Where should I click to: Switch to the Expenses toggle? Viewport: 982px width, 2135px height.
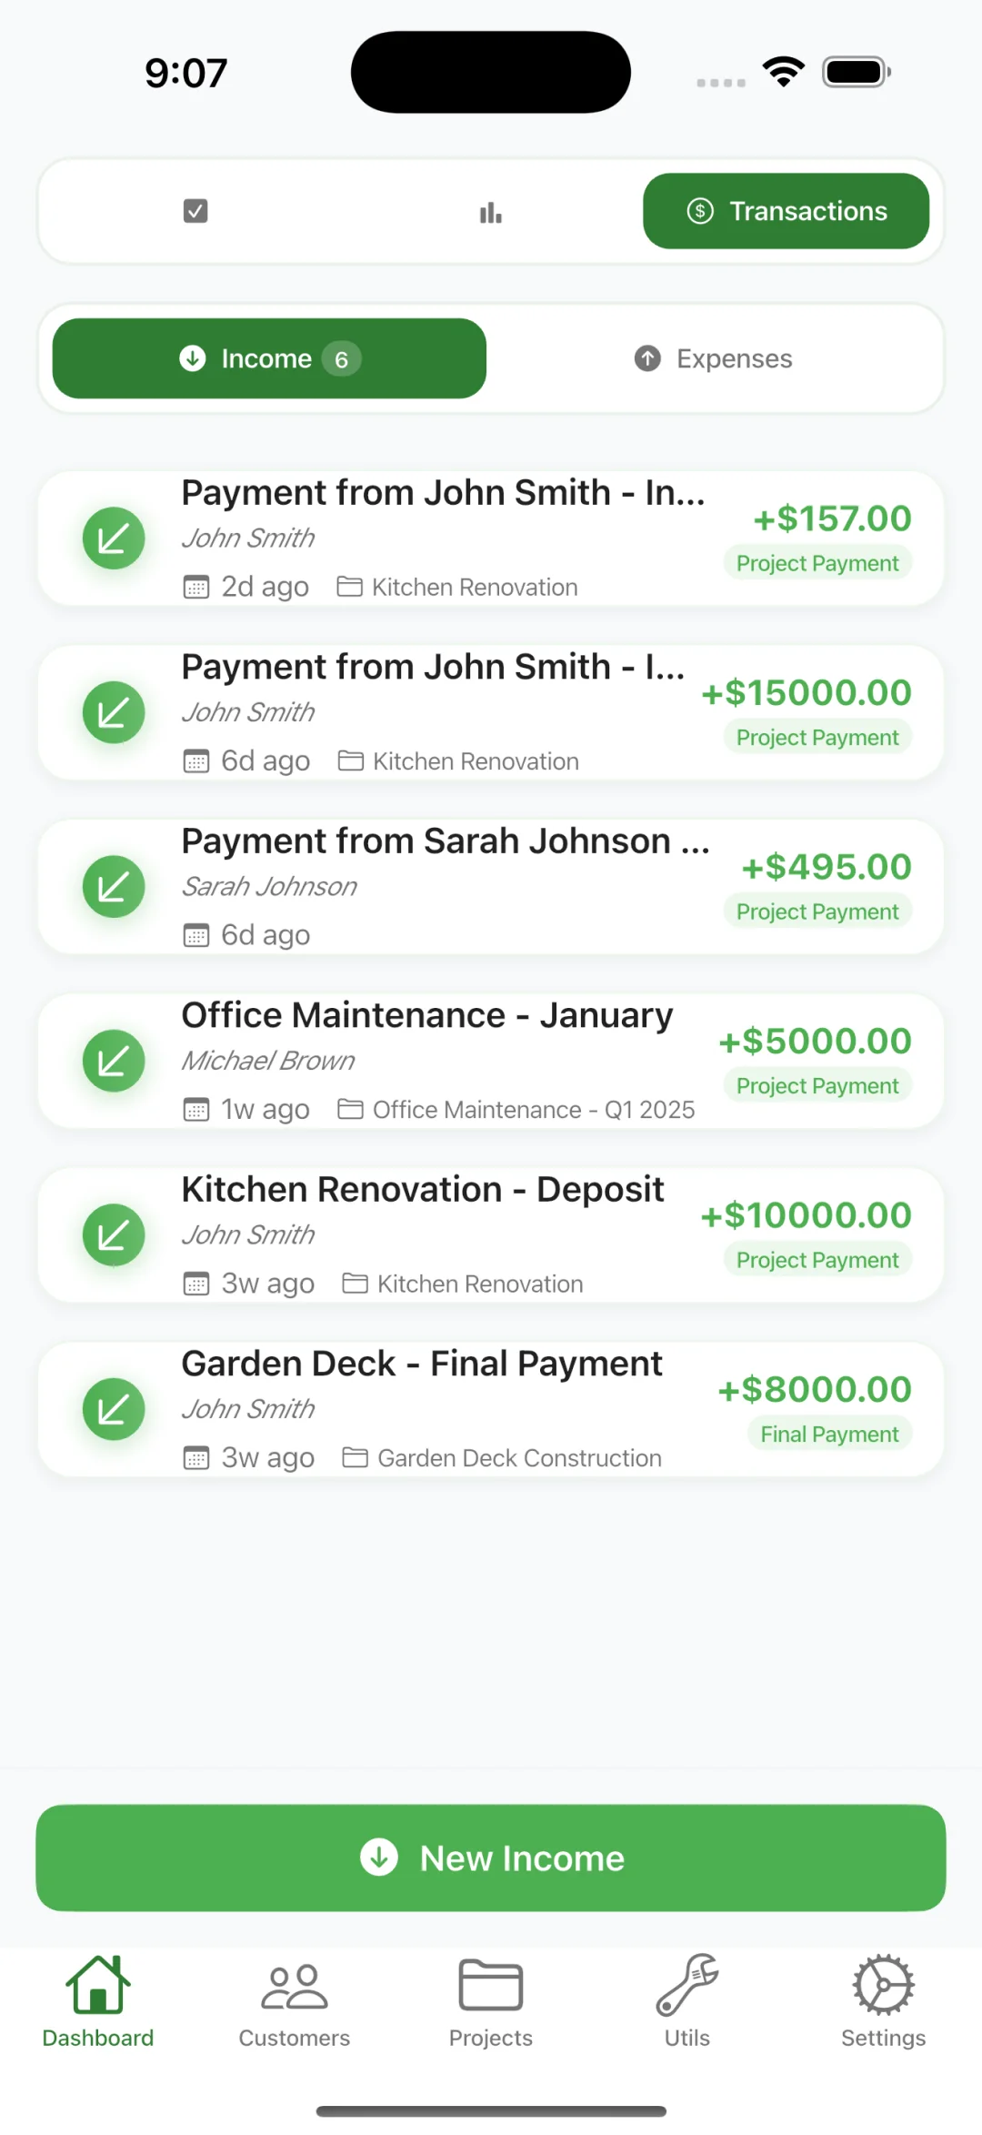(x=713, y=358)
